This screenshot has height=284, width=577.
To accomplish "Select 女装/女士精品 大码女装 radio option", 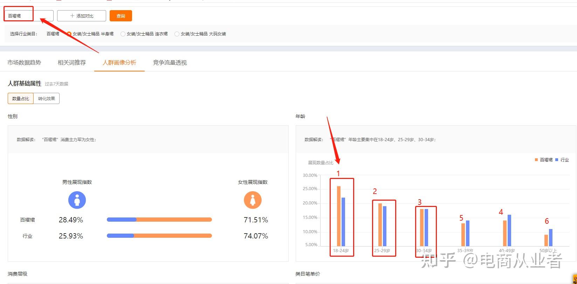I will [177, 34].
